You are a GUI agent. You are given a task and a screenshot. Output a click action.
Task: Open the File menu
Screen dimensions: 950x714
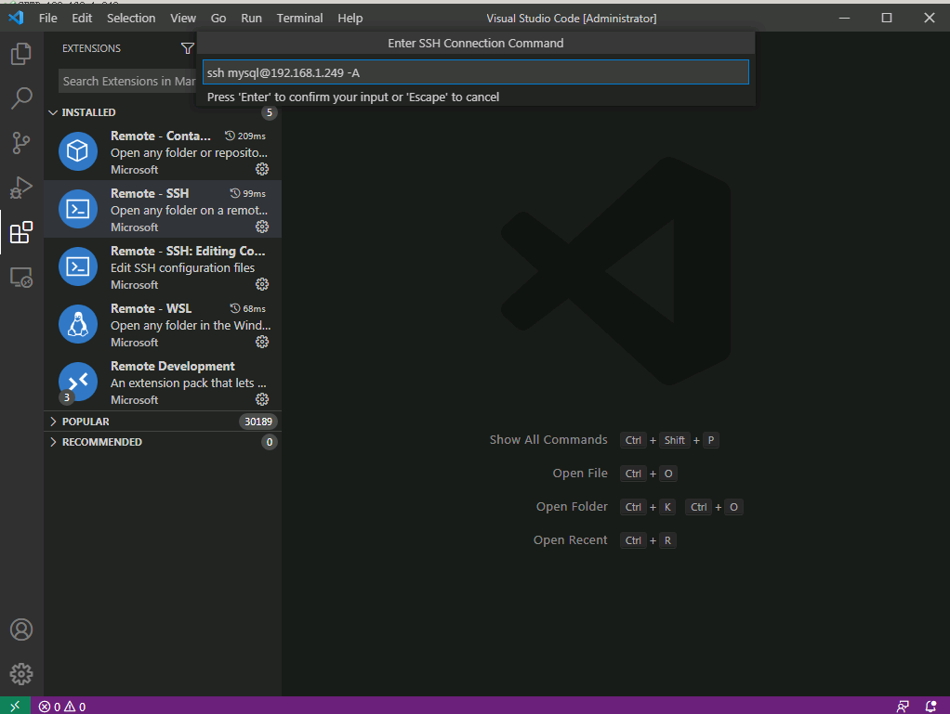coord(47,19)
